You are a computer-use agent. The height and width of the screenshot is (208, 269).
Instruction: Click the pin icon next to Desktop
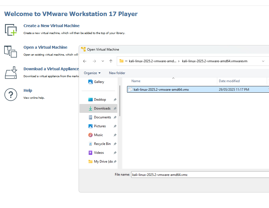115,100
